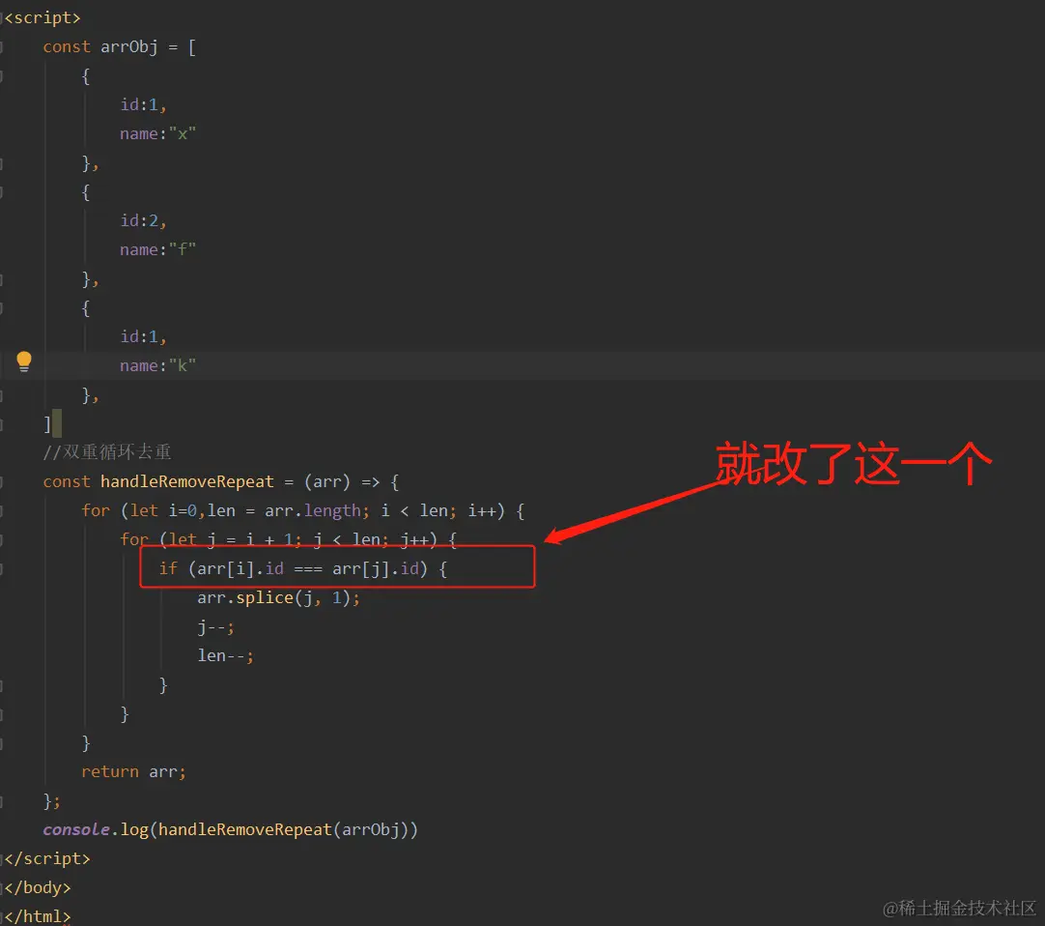Click the id:2, property line
Screen dimensions: 1045x926
click(143, 220)
